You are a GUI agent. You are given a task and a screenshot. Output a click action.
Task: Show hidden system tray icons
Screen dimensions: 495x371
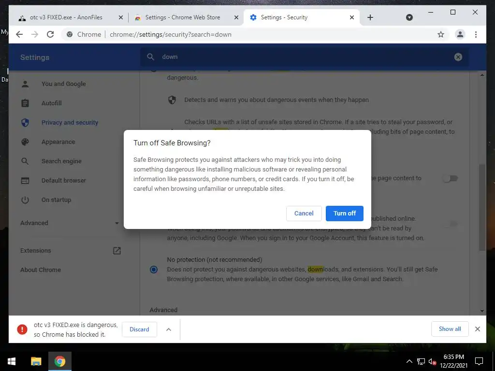pos(409,361)
